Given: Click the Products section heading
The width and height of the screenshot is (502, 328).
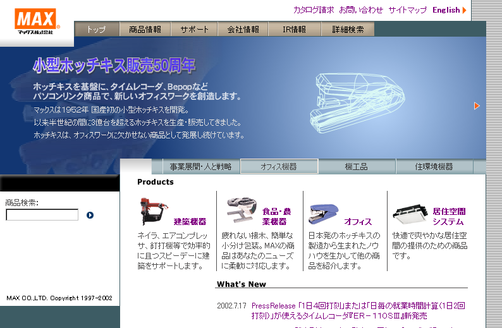Looking at the screenshot, I should 156,182.
